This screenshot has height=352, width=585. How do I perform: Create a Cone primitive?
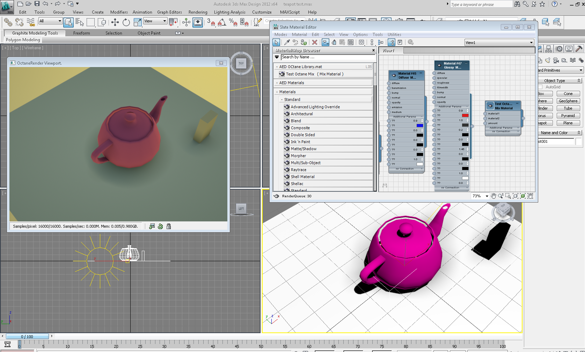click(568, 94)
